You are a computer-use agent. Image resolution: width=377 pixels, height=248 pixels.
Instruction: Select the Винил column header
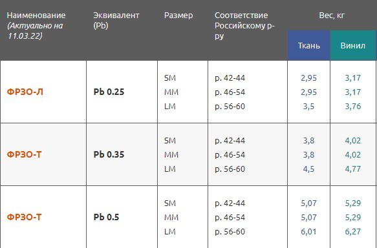click(x=353, y=45)
